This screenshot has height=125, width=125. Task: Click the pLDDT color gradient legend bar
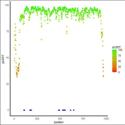114,61
